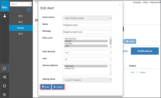Open the chip icon in left sidebar

pyautogui.click(x=4, y=86)
